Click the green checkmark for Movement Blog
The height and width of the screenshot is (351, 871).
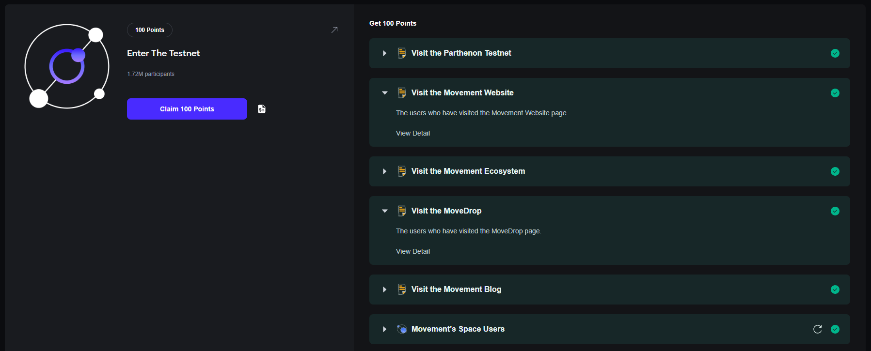835,290
